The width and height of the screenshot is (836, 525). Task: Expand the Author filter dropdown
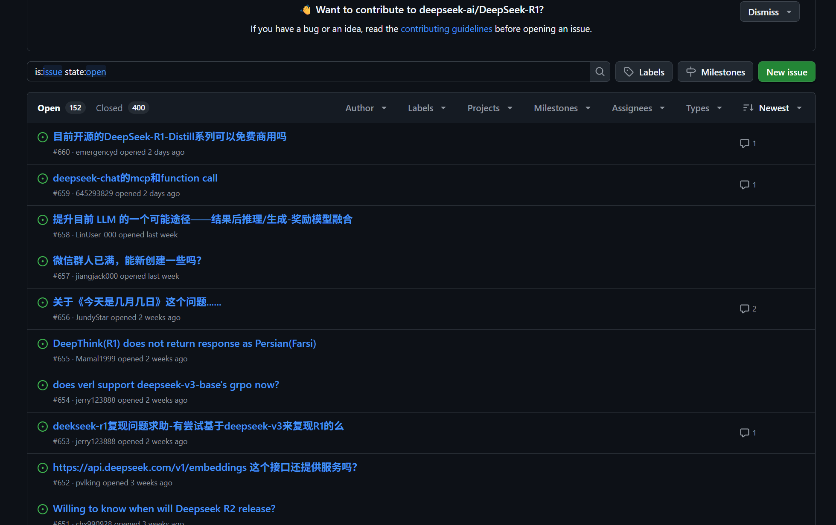(366, 108)
